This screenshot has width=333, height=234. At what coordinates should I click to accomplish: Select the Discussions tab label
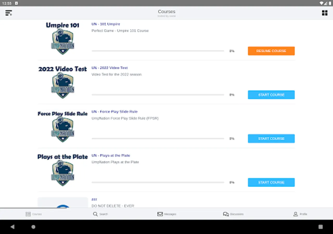pos(237,214)
